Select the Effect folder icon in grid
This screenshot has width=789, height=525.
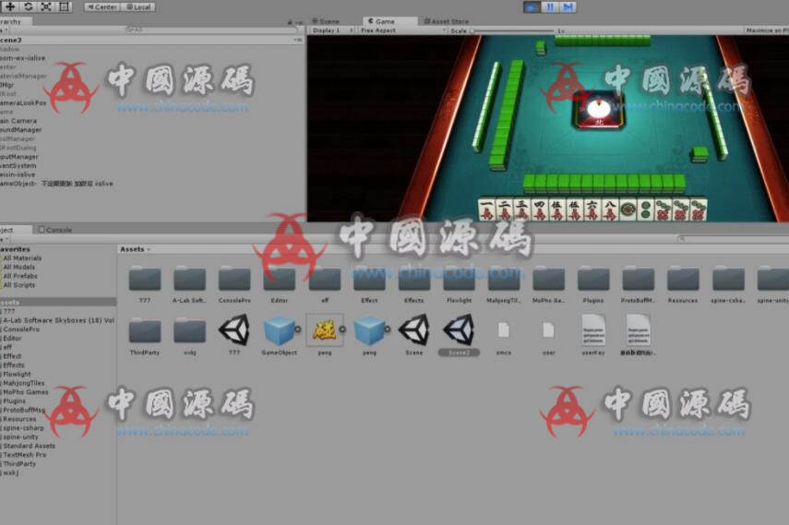(x=369, y=280)
